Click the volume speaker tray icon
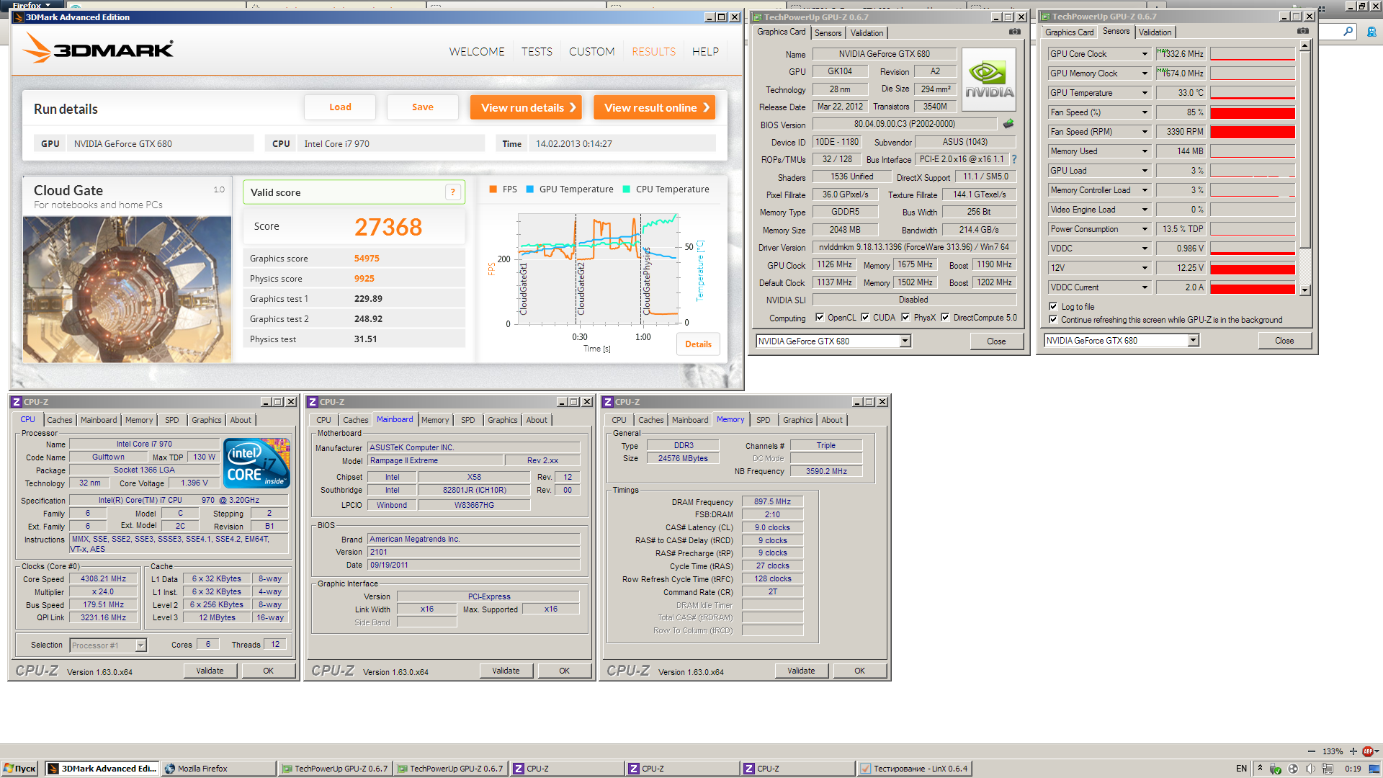The width and height of the screenshot is (1383, 778). [1310, 769]
